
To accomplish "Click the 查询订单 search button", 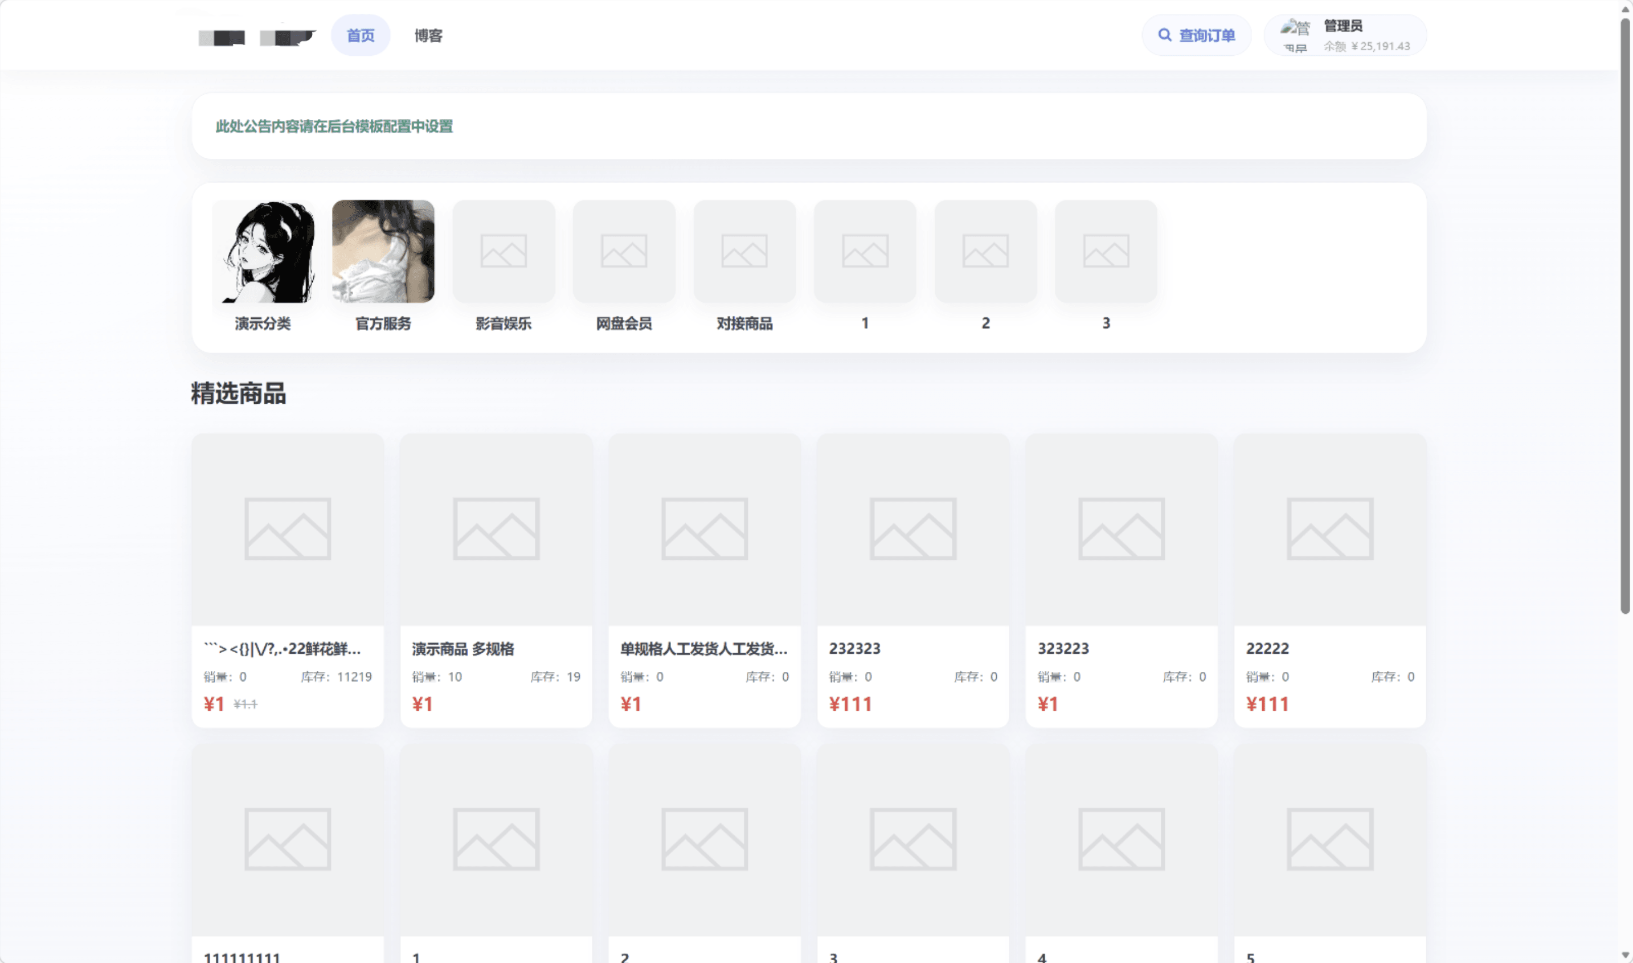I will point(1196,35).
